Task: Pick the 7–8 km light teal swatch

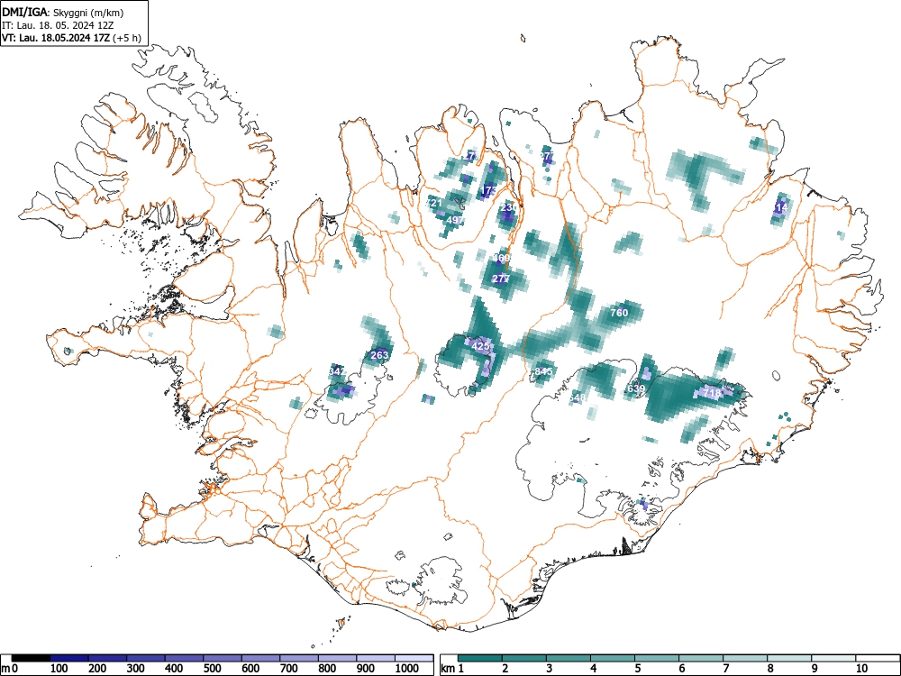Action: point(745,658)
